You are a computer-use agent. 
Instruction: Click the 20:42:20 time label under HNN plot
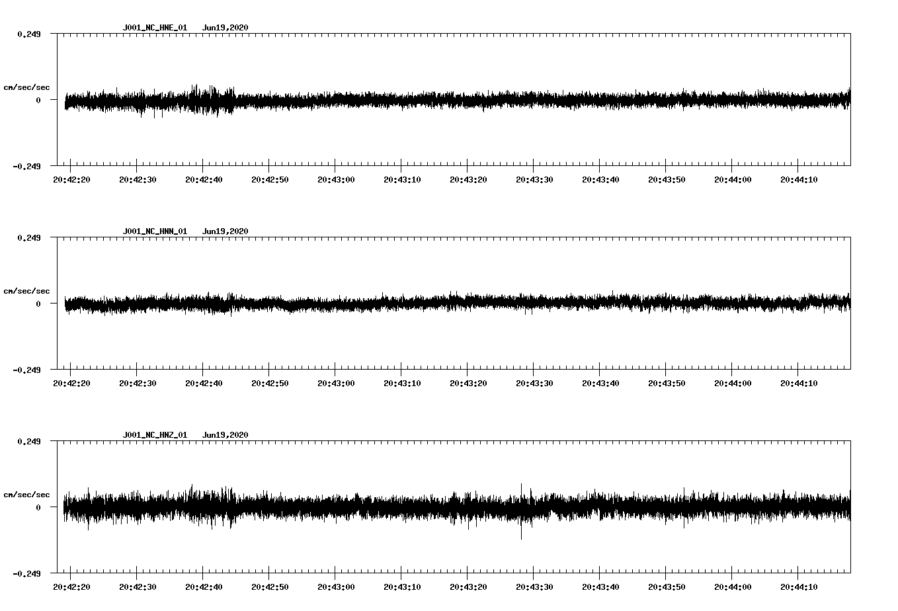[x=71, y=384]
